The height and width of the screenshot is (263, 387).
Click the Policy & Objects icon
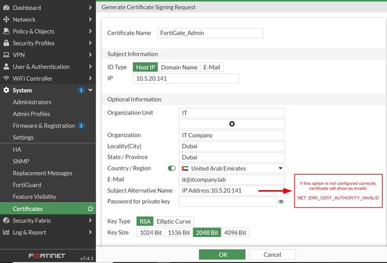[6, 31]
